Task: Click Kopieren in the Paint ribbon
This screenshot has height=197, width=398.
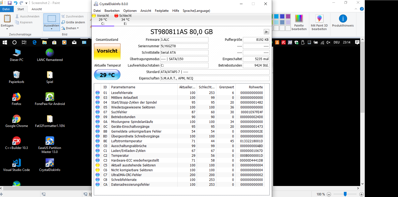Action: 24,22
